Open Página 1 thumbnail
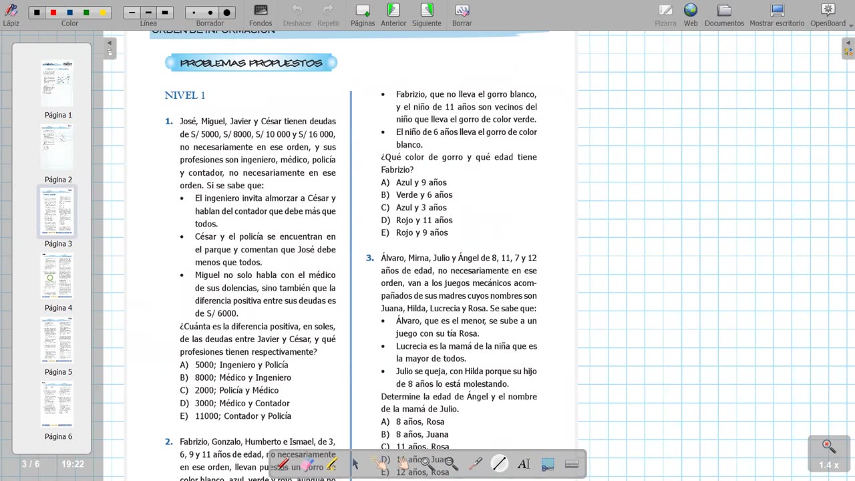 pos(57,84)
